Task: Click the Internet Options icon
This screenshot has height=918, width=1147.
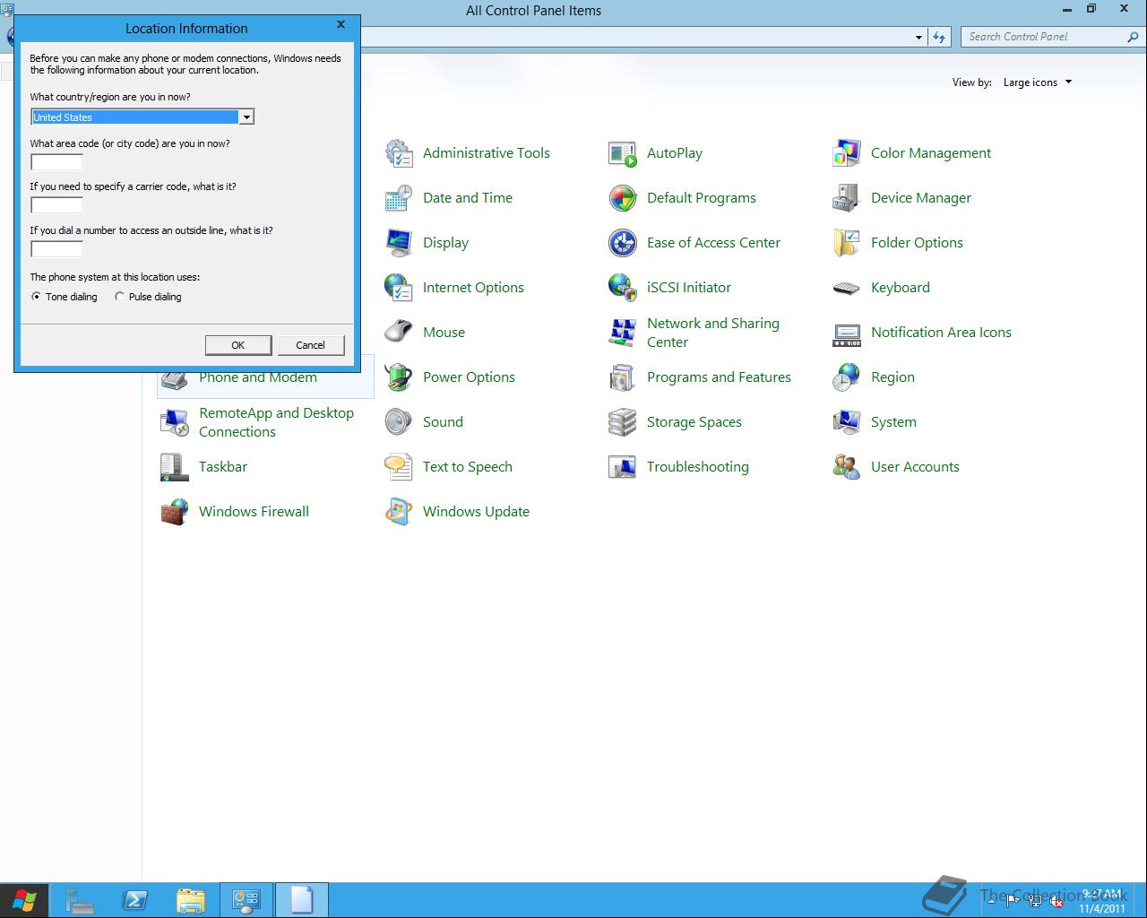Action: (x=399, y=288)
